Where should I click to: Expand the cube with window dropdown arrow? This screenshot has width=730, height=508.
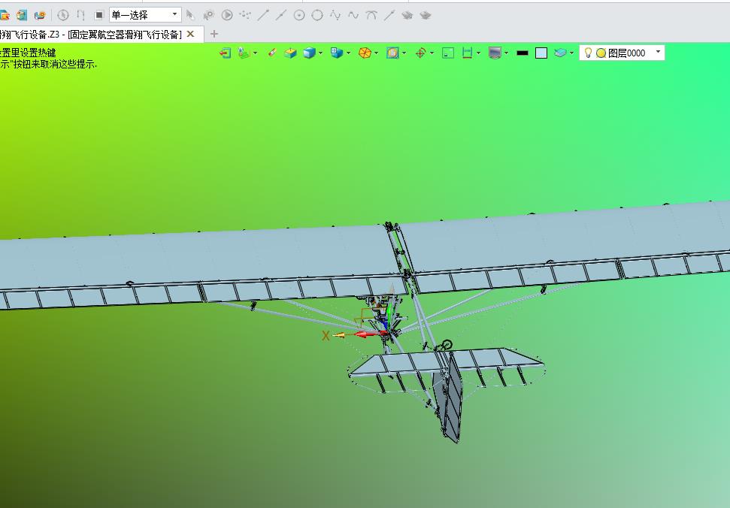click(349, 53)
